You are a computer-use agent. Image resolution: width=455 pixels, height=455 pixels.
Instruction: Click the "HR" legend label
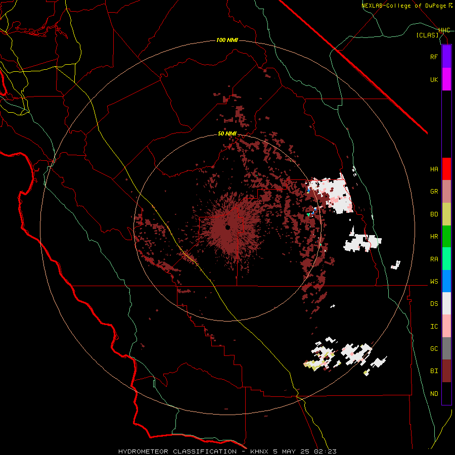point(434,237)
